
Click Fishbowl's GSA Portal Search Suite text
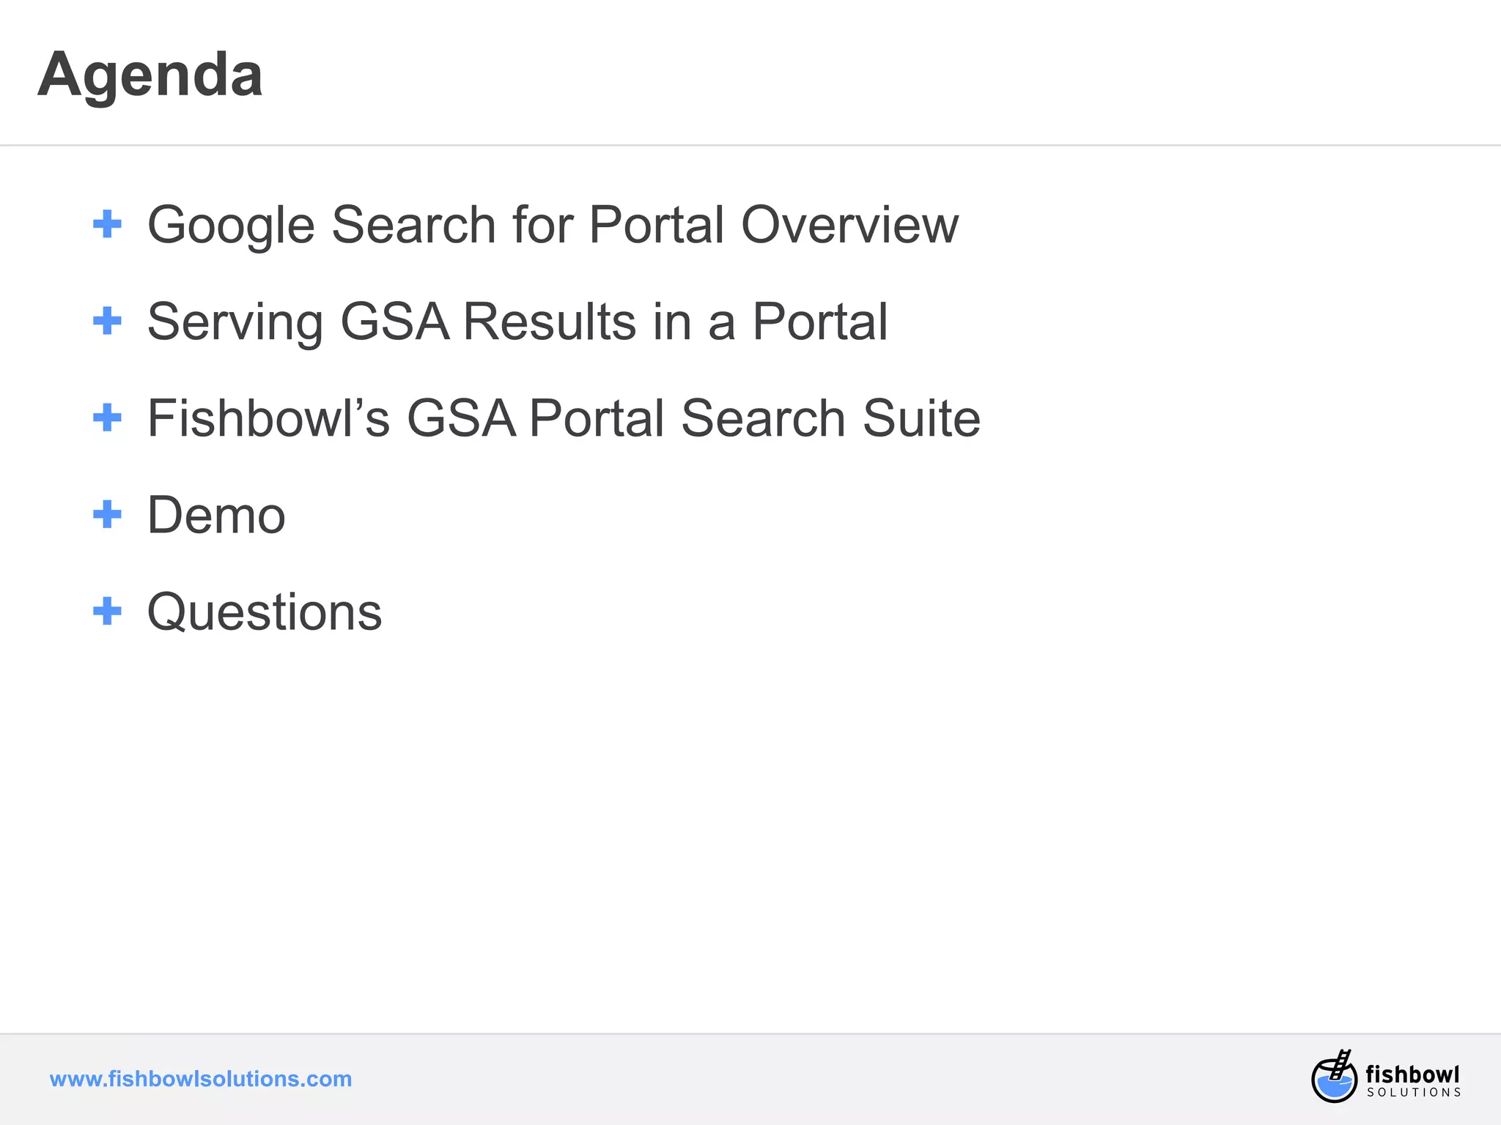[x=564, y=417]
